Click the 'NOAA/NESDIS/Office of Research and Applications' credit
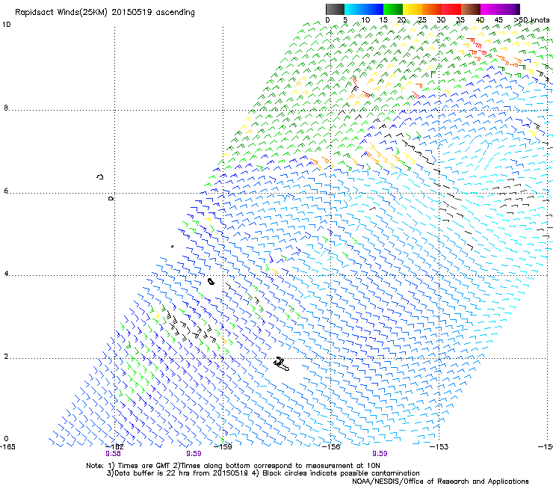Image resolution: width=553 pixels, height=486 pixels. tap(440, 482)
